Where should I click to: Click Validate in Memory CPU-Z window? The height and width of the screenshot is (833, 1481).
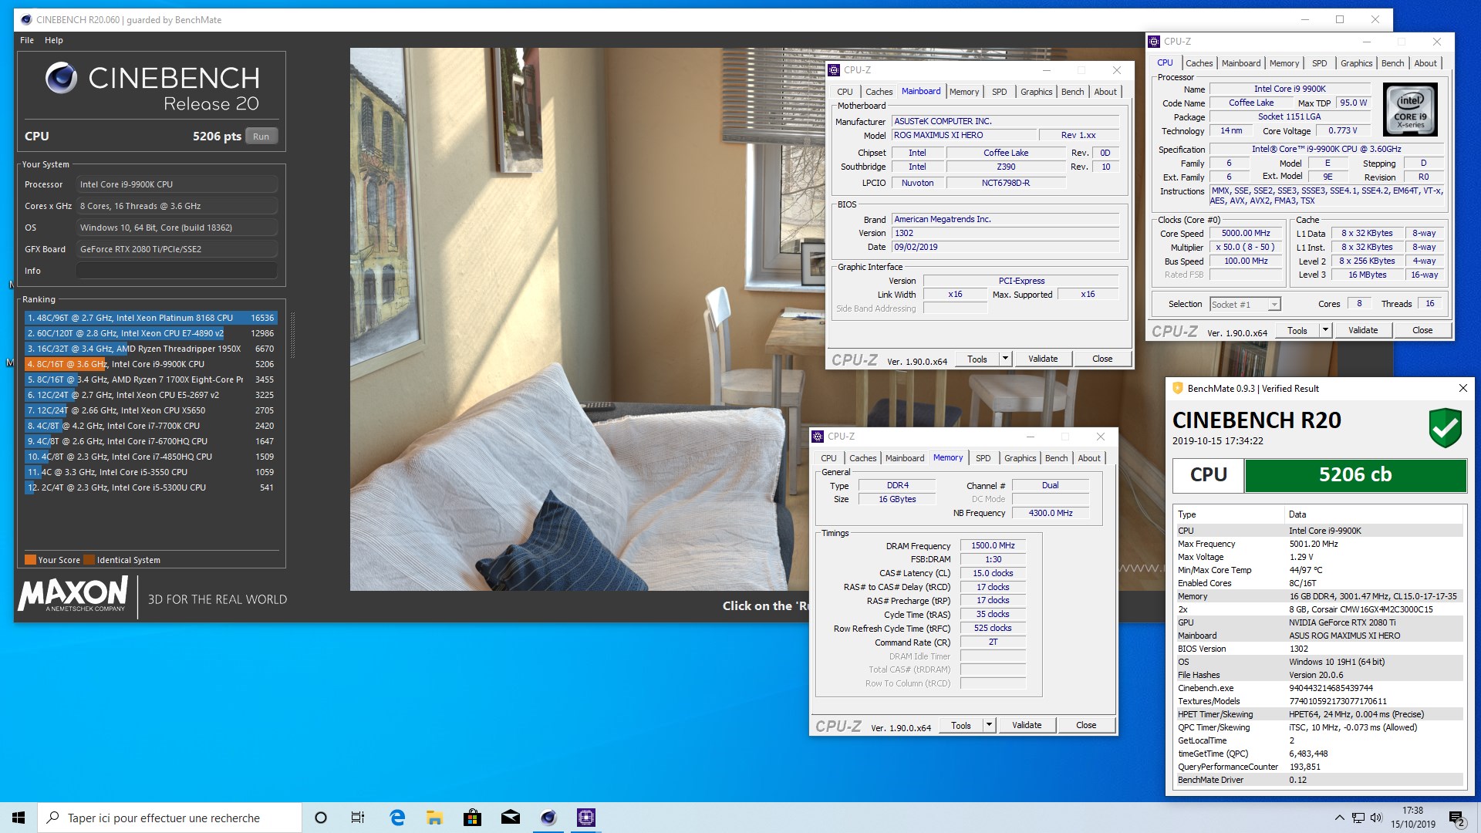pyautogui.click(x=1027, y=726)
